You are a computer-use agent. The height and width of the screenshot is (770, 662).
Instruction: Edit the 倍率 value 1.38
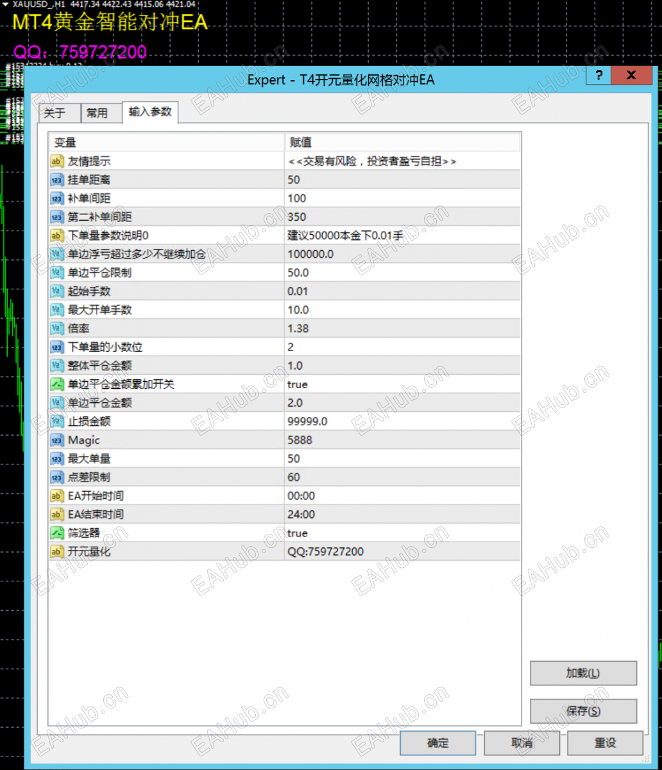click(x=402, y=329)
